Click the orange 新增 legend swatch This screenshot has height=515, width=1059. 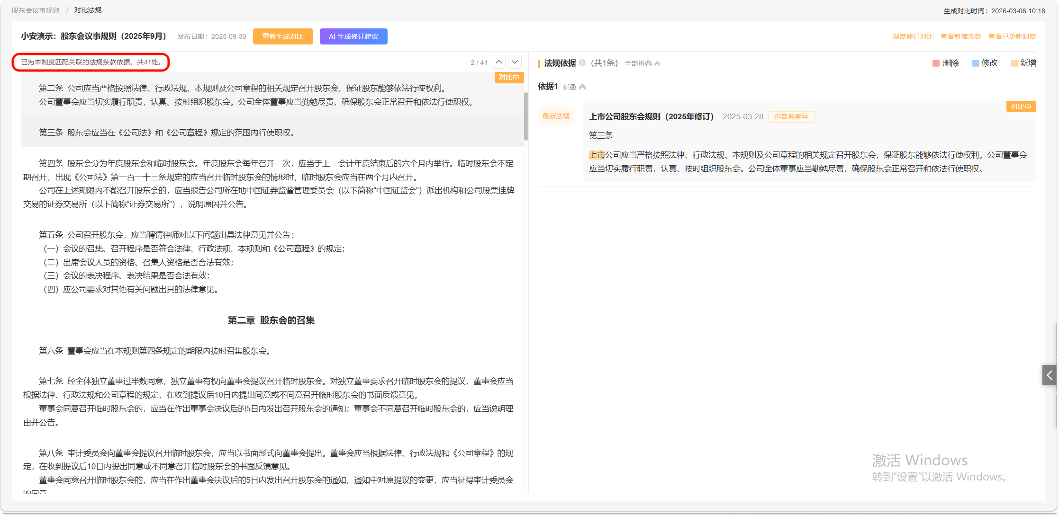(x=1014, y=63)
